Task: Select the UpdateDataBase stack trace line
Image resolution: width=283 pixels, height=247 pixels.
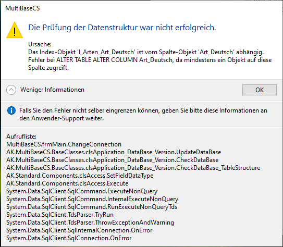Action: pyautogui.click(x=114, y=152)
